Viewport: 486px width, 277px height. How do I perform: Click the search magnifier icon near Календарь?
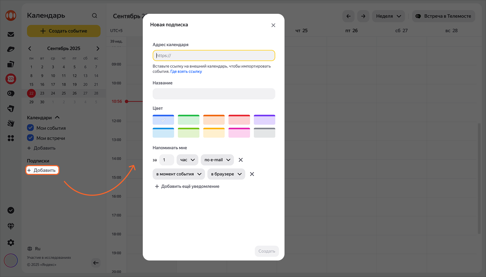[94, 16]
